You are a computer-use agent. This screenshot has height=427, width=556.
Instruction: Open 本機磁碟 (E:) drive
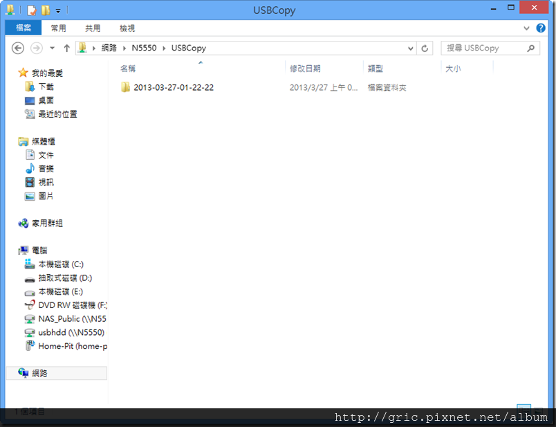pos(61,292)
